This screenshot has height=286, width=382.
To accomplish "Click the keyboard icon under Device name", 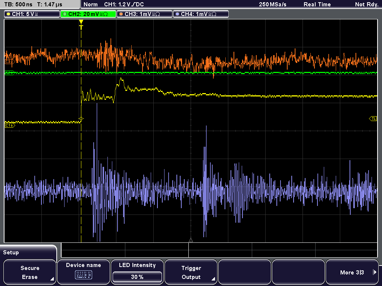I will [83, 275].
